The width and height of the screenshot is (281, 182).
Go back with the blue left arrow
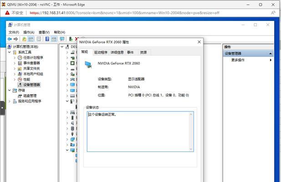(x=10, y=39)
